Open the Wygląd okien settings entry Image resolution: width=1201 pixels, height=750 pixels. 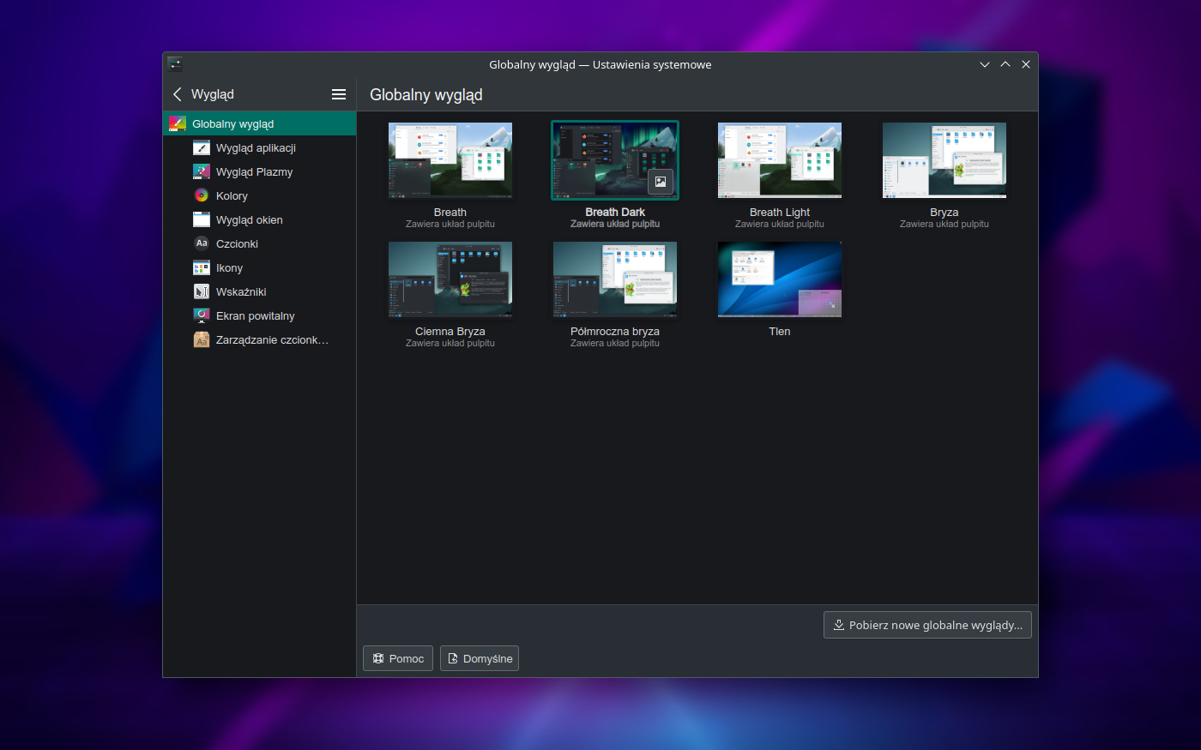point(249,219)
